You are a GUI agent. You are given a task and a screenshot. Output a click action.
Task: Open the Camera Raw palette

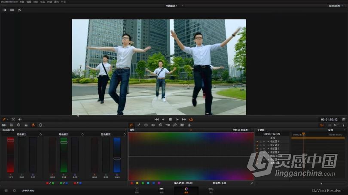click(4, 125)
